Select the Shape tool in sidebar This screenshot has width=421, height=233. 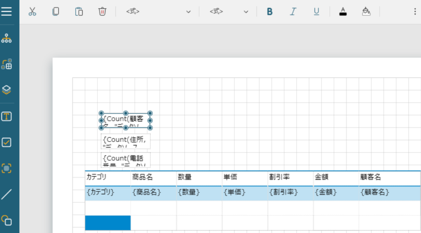coord(7,220)
